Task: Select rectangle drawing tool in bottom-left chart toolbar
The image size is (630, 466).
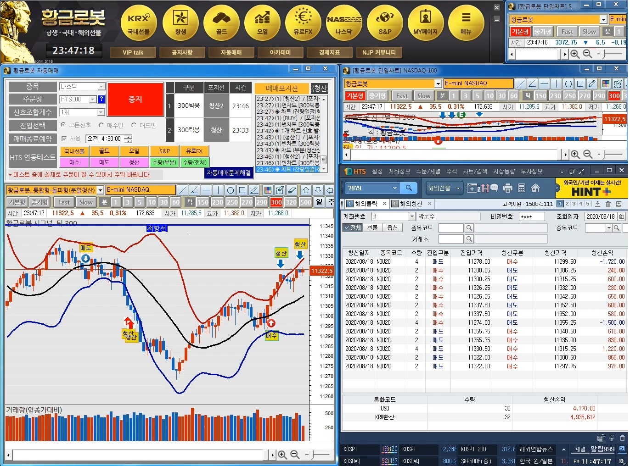Action: 242,190
